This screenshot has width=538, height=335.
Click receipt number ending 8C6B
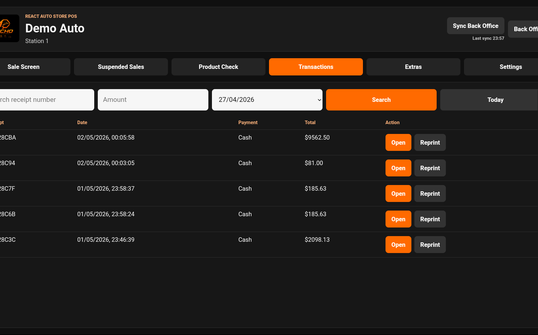tap(8, 214)
